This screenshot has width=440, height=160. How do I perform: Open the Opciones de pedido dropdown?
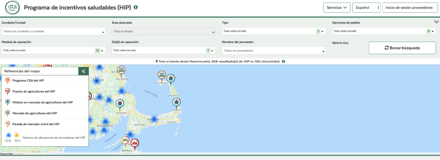tap(384, 31)
